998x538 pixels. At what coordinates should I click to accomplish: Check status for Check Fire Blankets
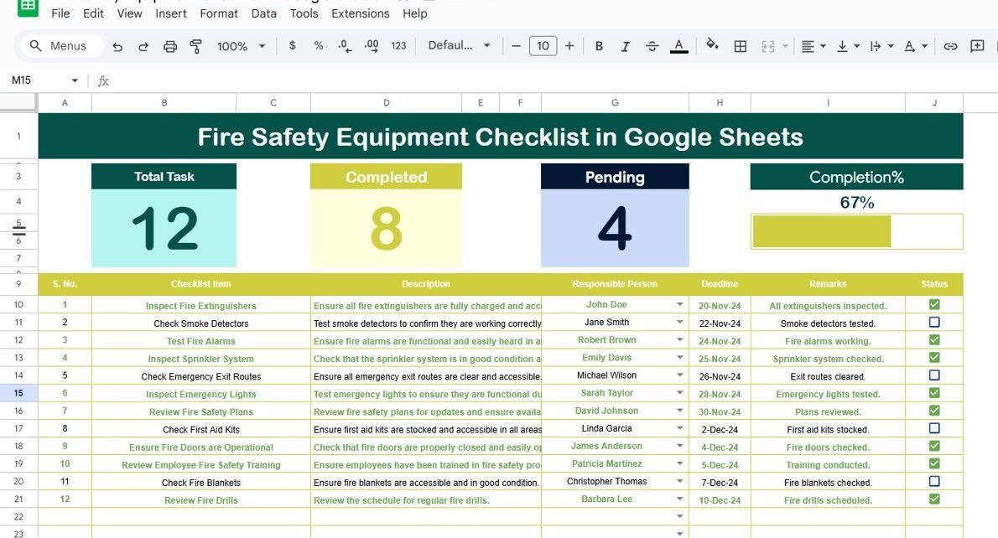click(x=933, y=481)
